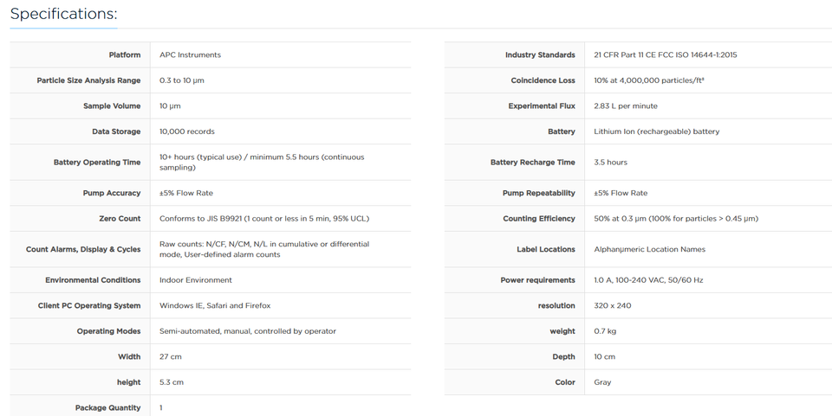Select 21 CFR Part 11 standards text
Viewport: 832px width, 416px height.
click(x=666, y=55)
